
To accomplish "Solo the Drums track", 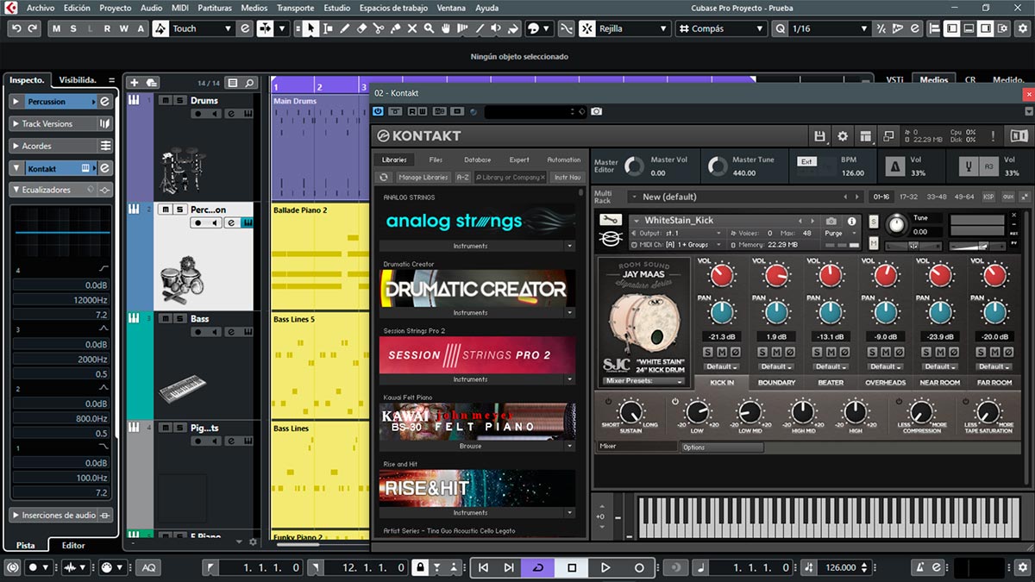I will tap(179, 100).
